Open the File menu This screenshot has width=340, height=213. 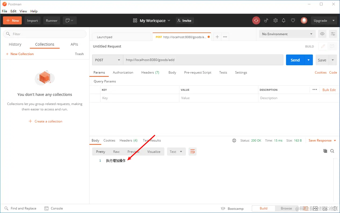point(5,11)
